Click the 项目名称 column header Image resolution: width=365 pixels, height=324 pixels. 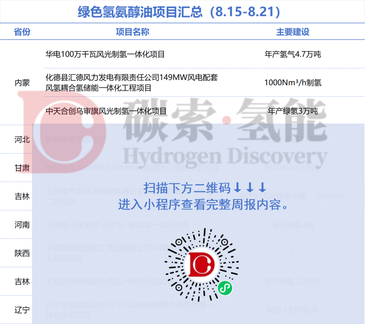[132, 32]
